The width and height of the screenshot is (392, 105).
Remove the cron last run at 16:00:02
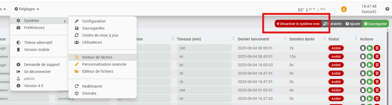pos(377,65)
